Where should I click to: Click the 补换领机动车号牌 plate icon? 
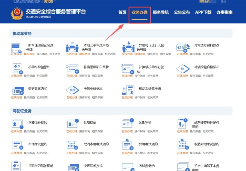click(72, 69)
